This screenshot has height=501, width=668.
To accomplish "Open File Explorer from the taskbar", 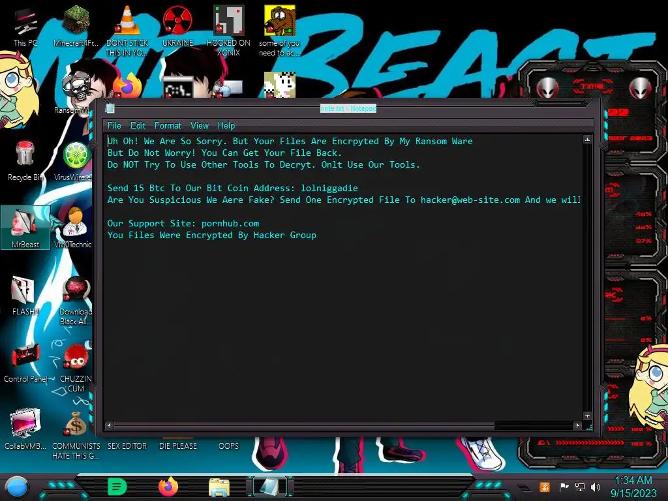I will pyautogui.click(x=219, y=488).
